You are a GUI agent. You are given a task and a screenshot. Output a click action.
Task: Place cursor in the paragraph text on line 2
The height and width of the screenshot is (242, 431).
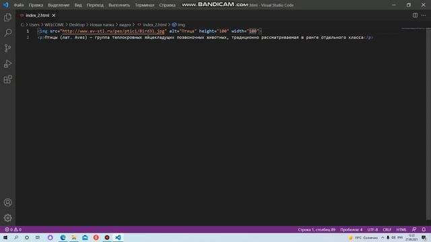[x=204, y=38]
